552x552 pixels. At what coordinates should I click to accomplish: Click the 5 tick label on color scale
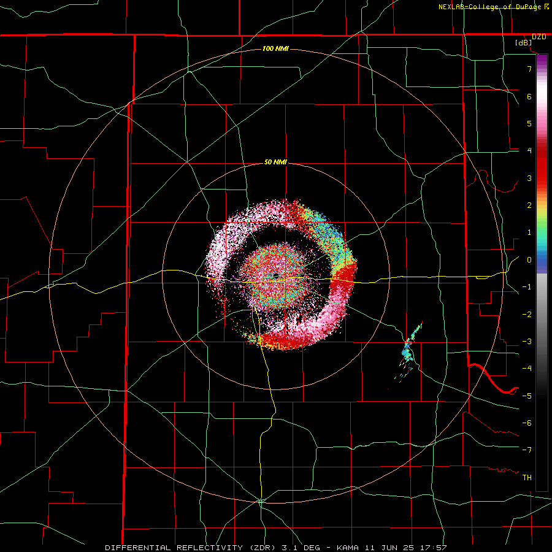click(x=529, y=123)
